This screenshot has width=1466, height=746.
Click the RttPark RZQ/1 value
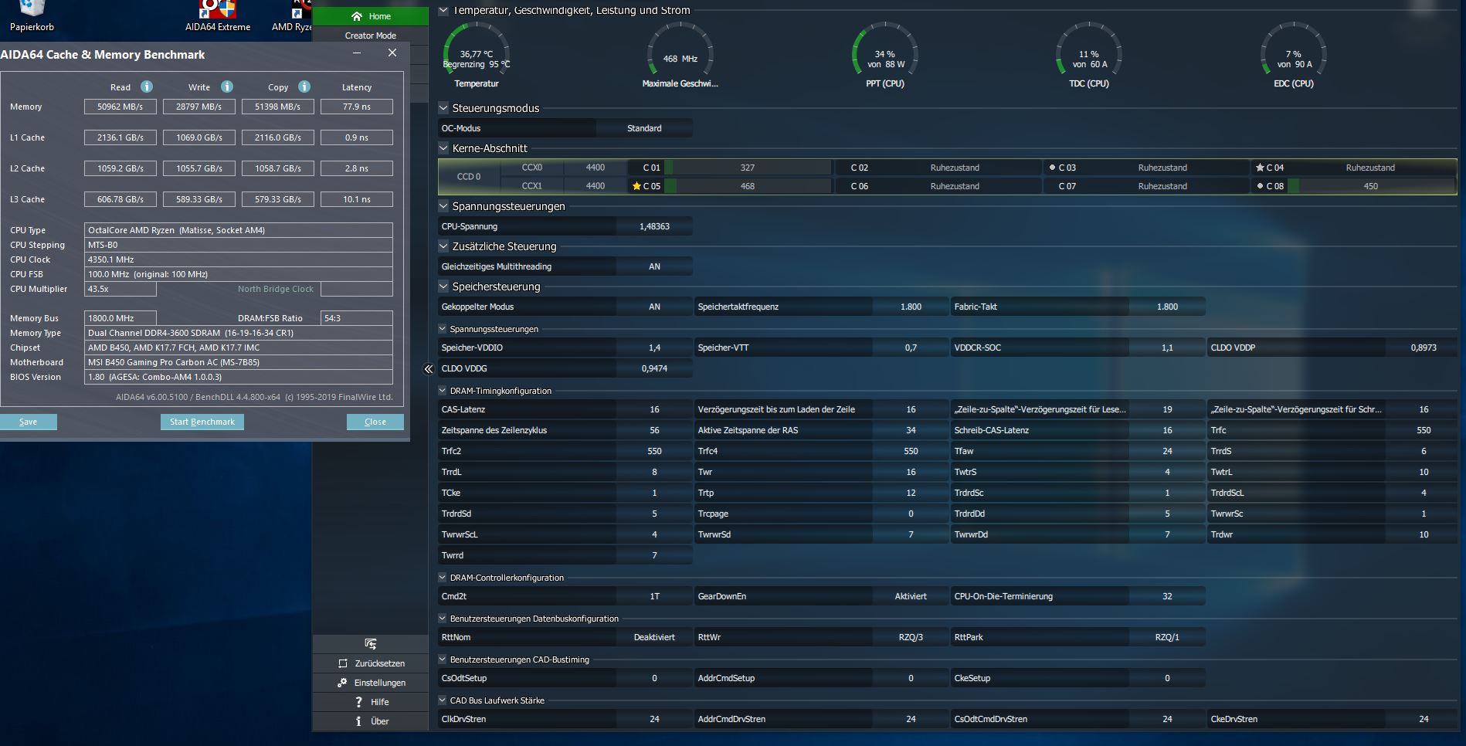[1167, 637]
